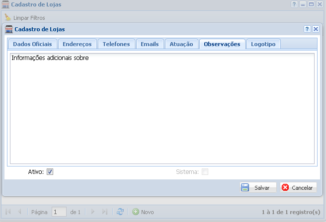Go to the previous page arrow
Image resolution: width=326 pixels, height=222 pixels.
(19, 212)
